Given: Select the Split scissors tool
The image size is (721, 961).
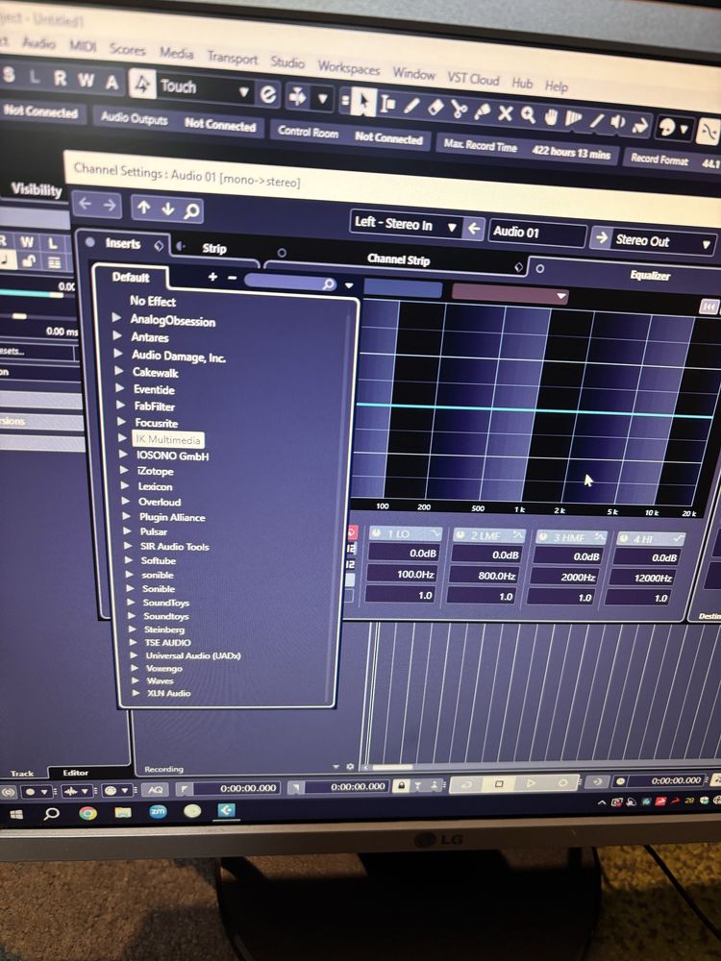Looking at the screenshot, I should click(458, 110).
